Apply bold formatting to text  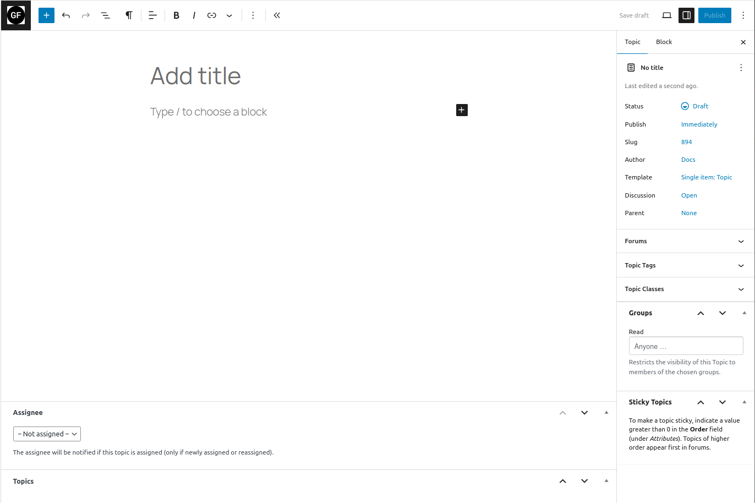coord(176,15)
